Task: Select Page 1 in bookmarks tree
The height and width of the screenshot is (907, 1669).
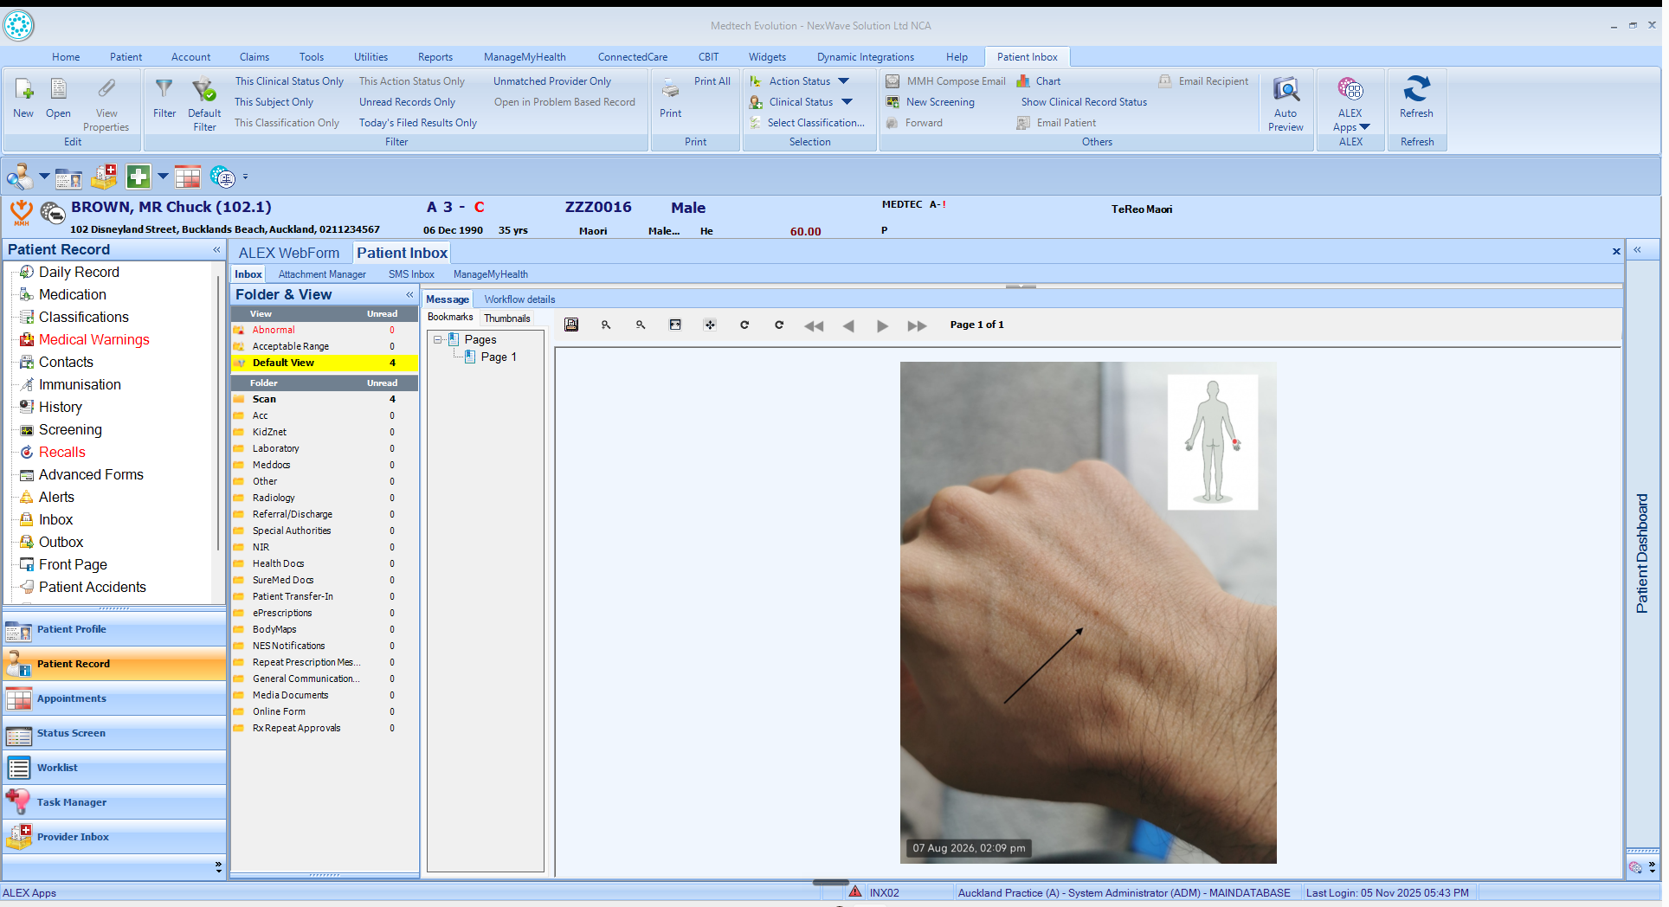Action: 499,357
